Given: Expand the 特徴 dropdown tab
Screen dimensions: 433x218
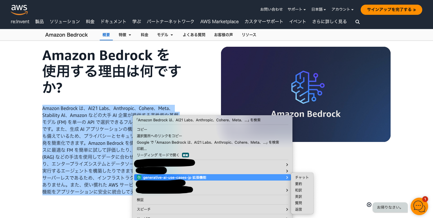Looking at the screenshot, I should [x=125, y=35].
